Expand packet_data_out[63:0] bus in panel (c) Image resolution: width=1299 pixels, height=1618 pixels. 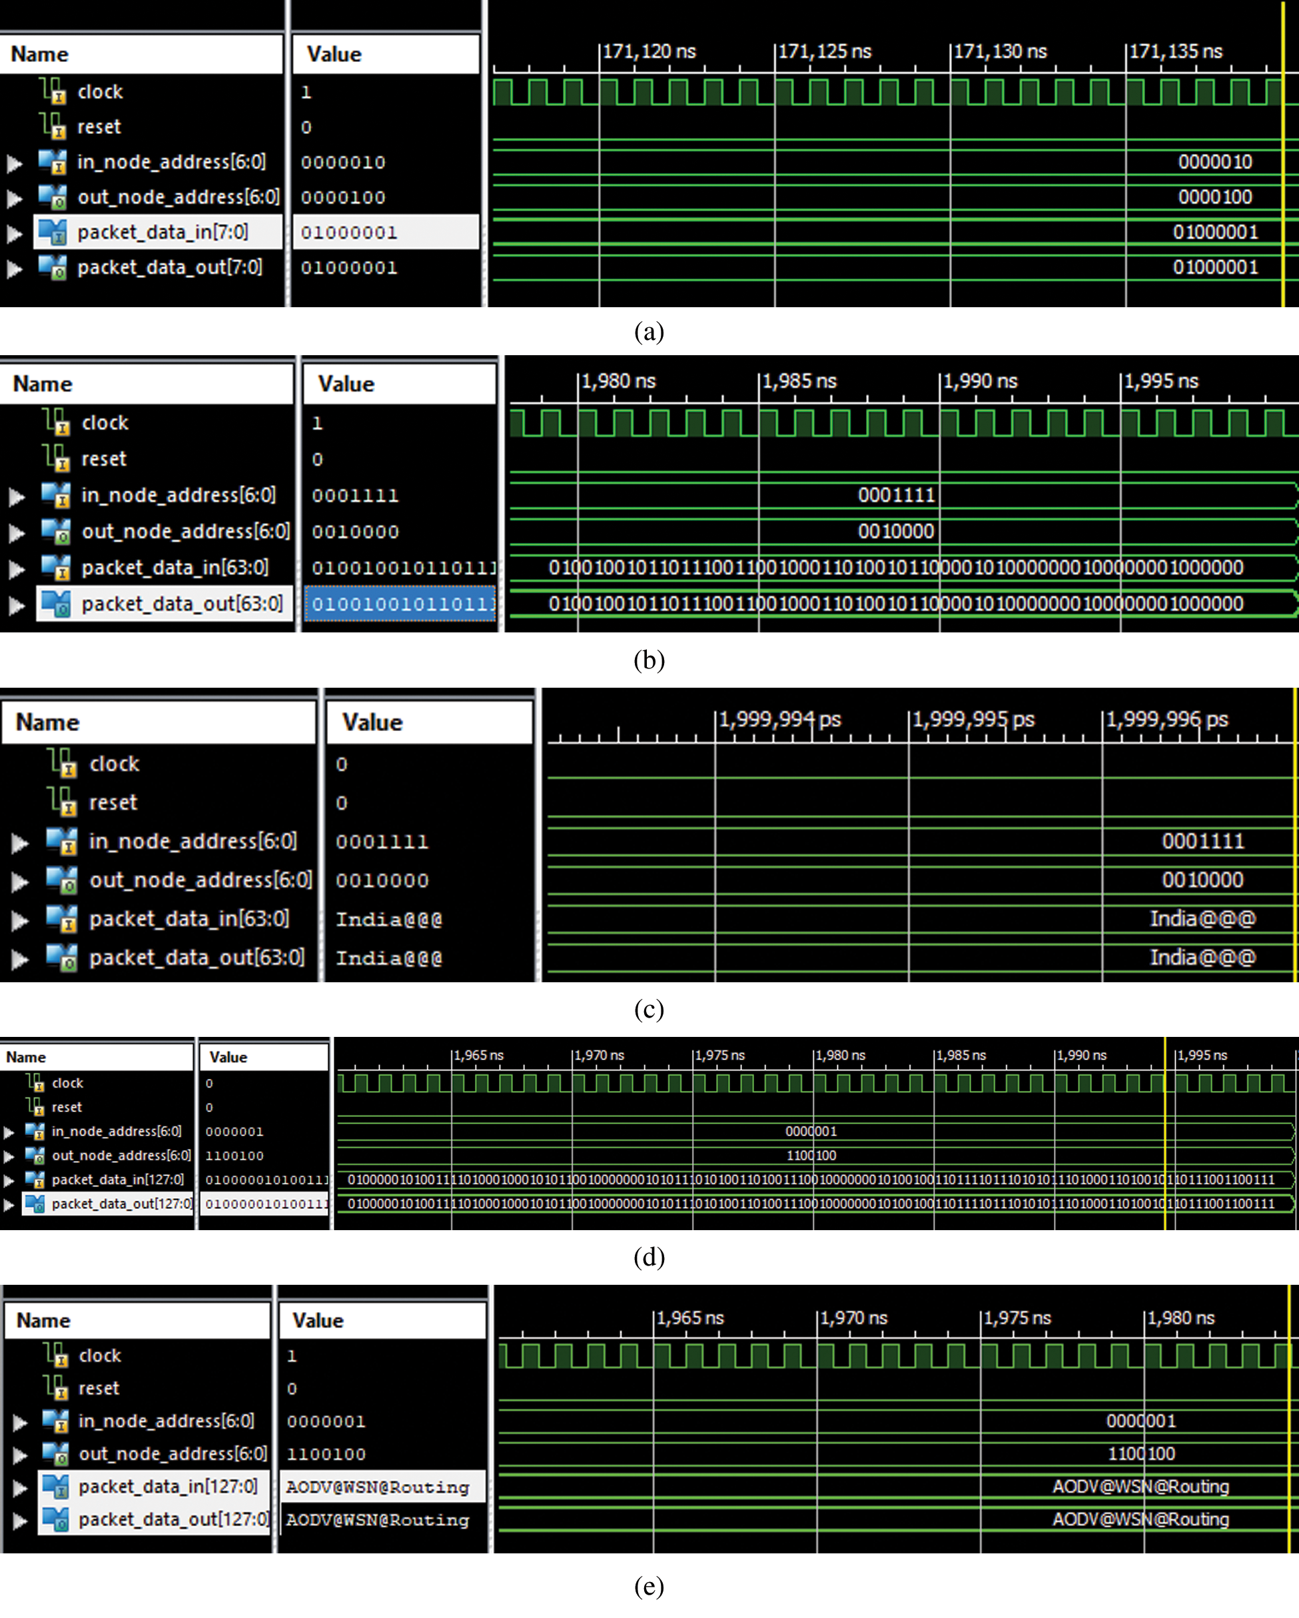19,958
